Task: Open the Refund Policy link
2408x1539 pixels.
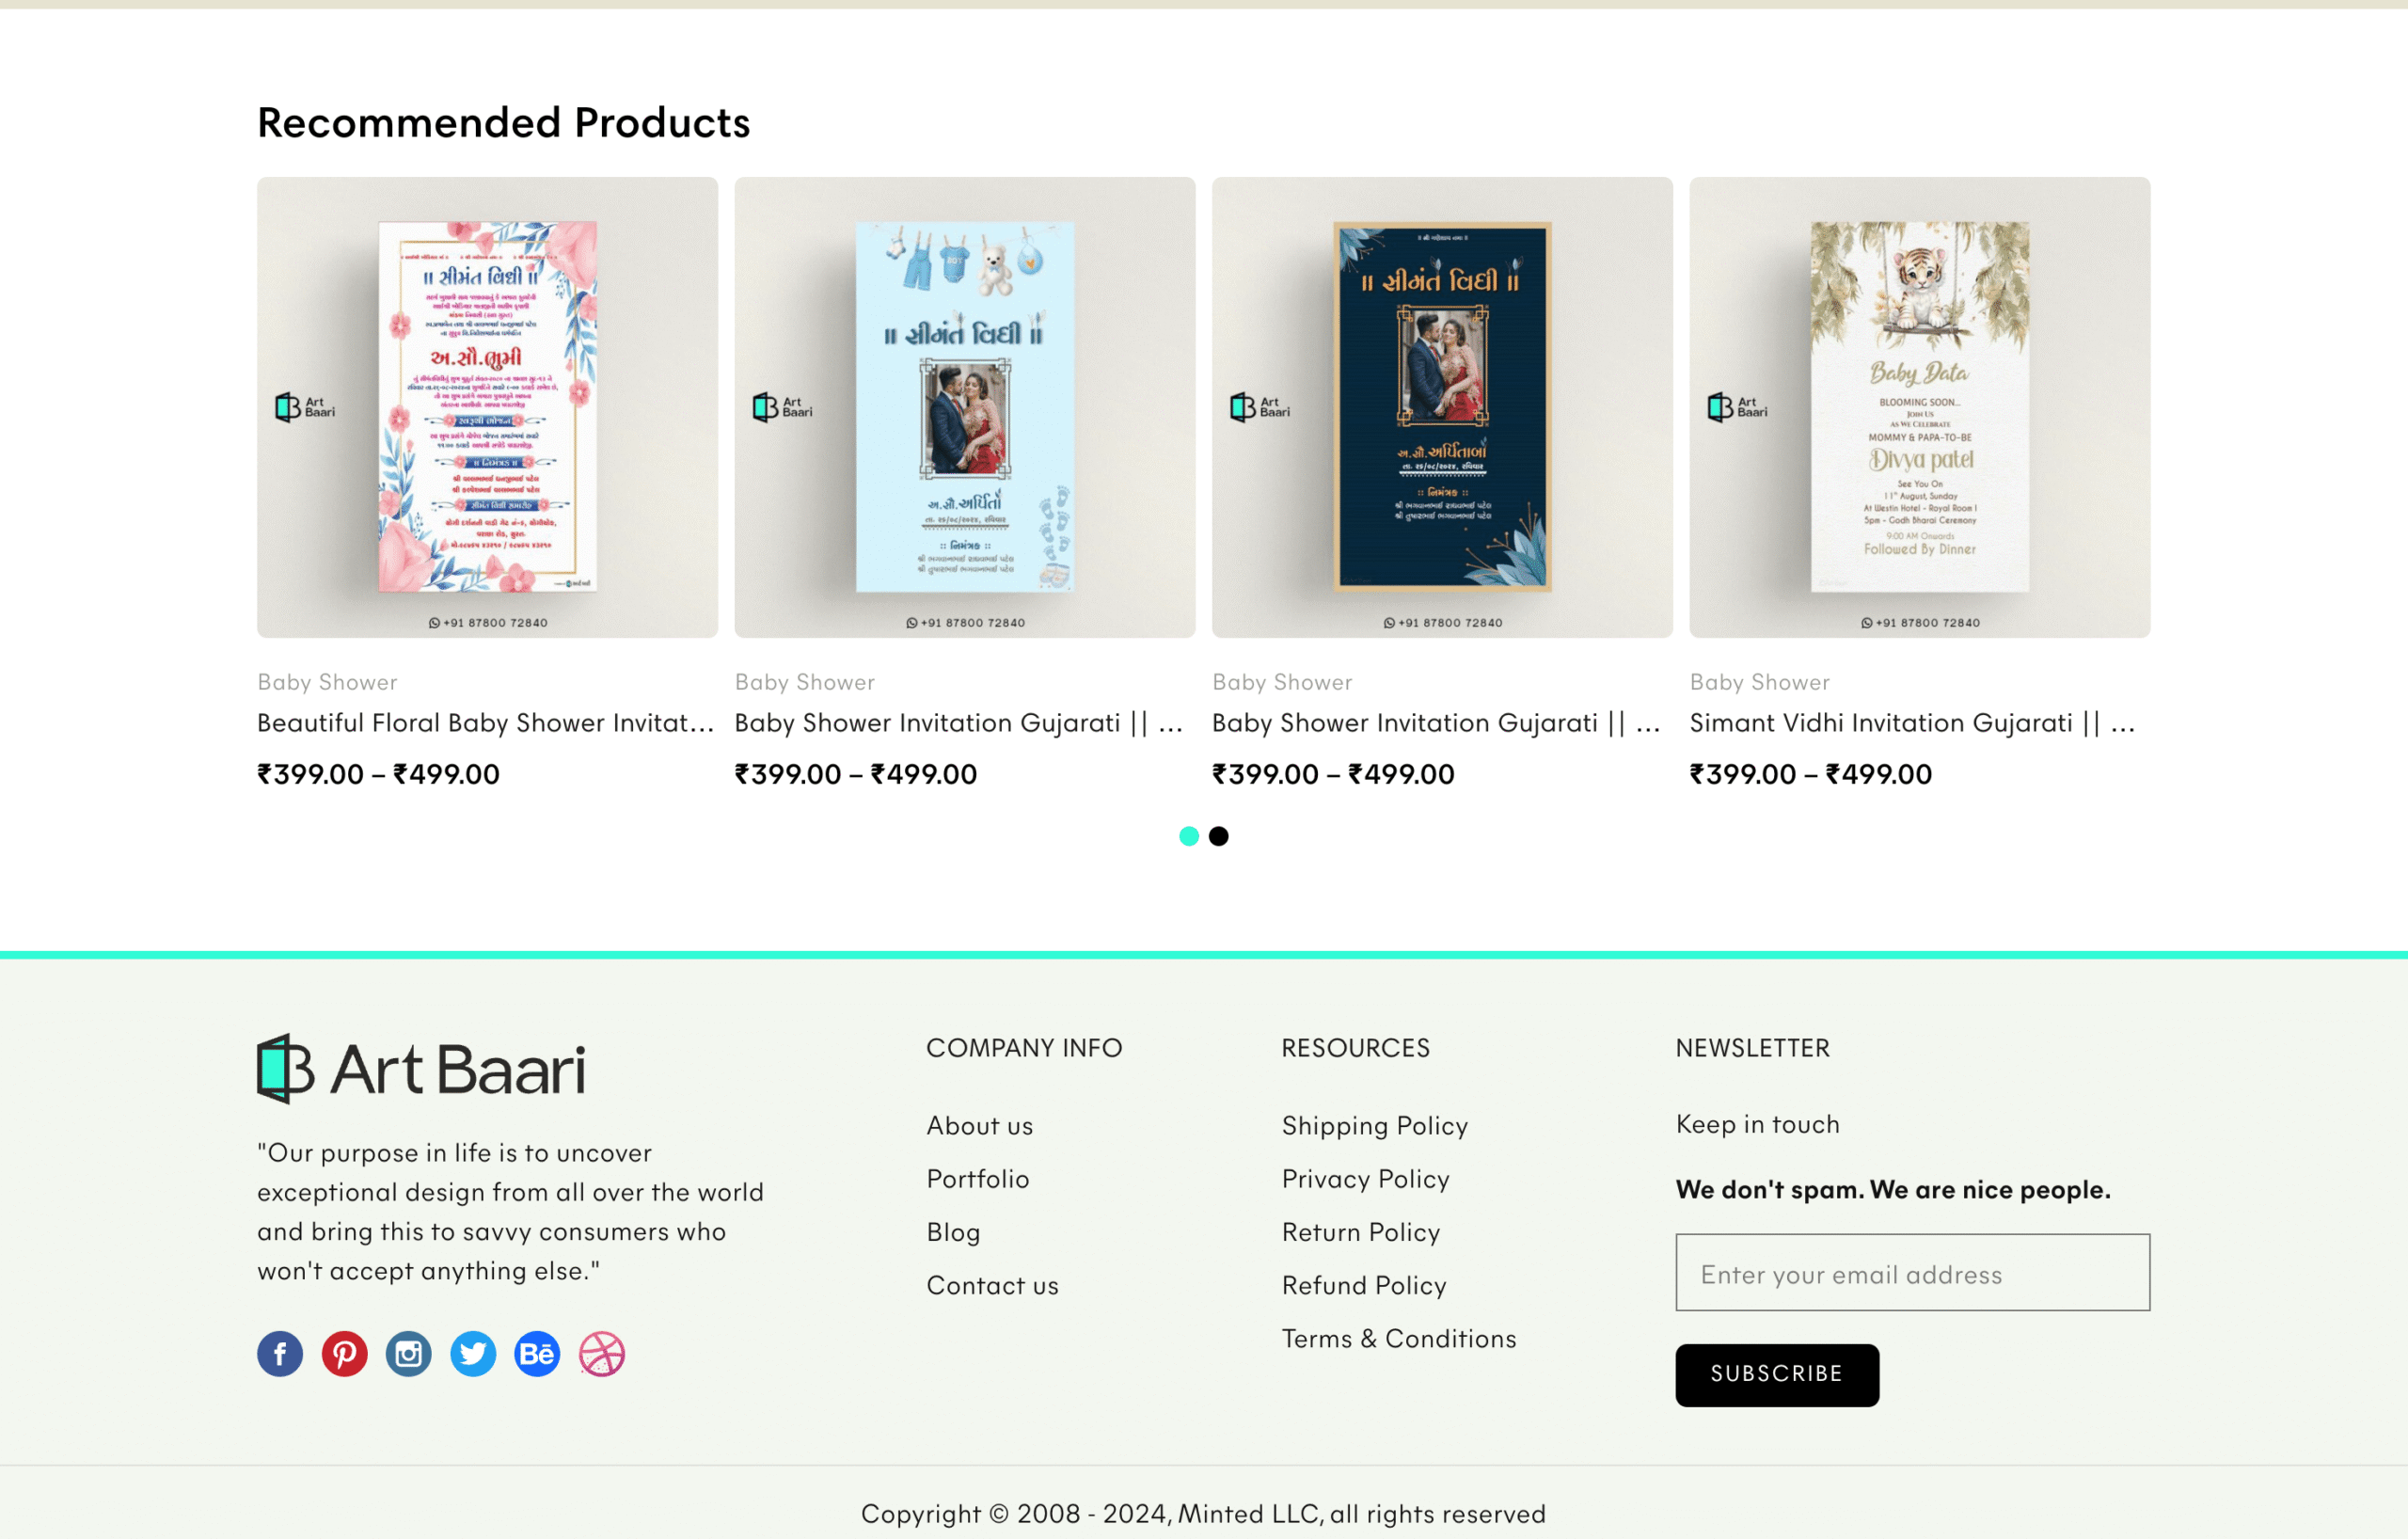Action: (1364, 1286)
